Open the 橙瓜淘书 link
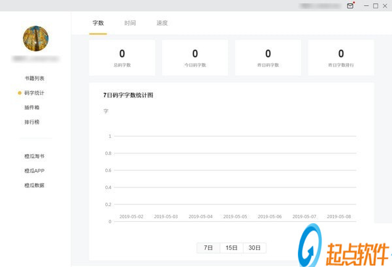The image size is (392, 267). coord(34,156)
